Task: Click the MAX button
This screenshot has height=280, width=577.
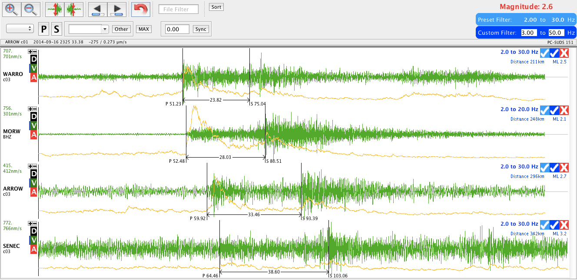Action: 143,29
